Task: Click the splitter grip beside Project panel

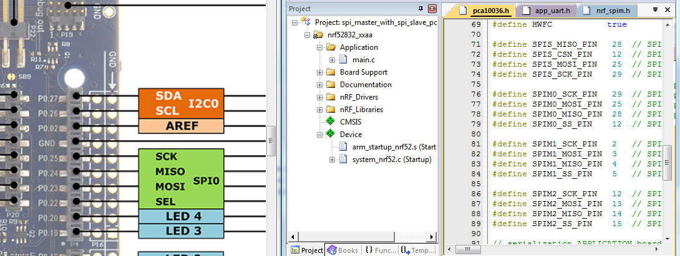Action: 271,140
